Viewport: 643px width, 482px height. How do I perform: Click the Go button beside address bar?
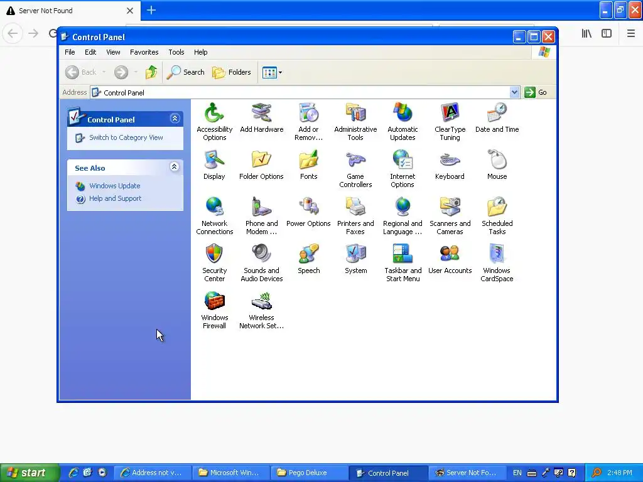click(x=536, y=92)
